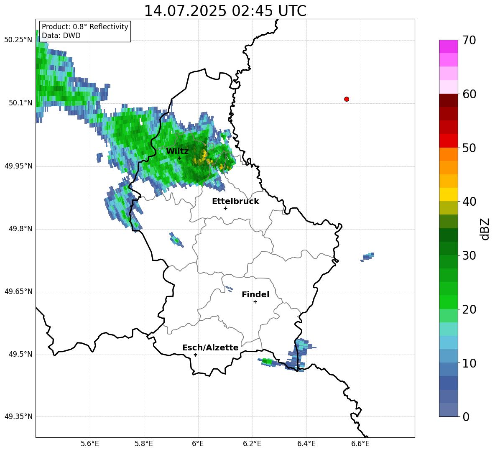Click the title 14.07.2025 02:45 UTC
The image size is (495, 452).
pos(225,11)
